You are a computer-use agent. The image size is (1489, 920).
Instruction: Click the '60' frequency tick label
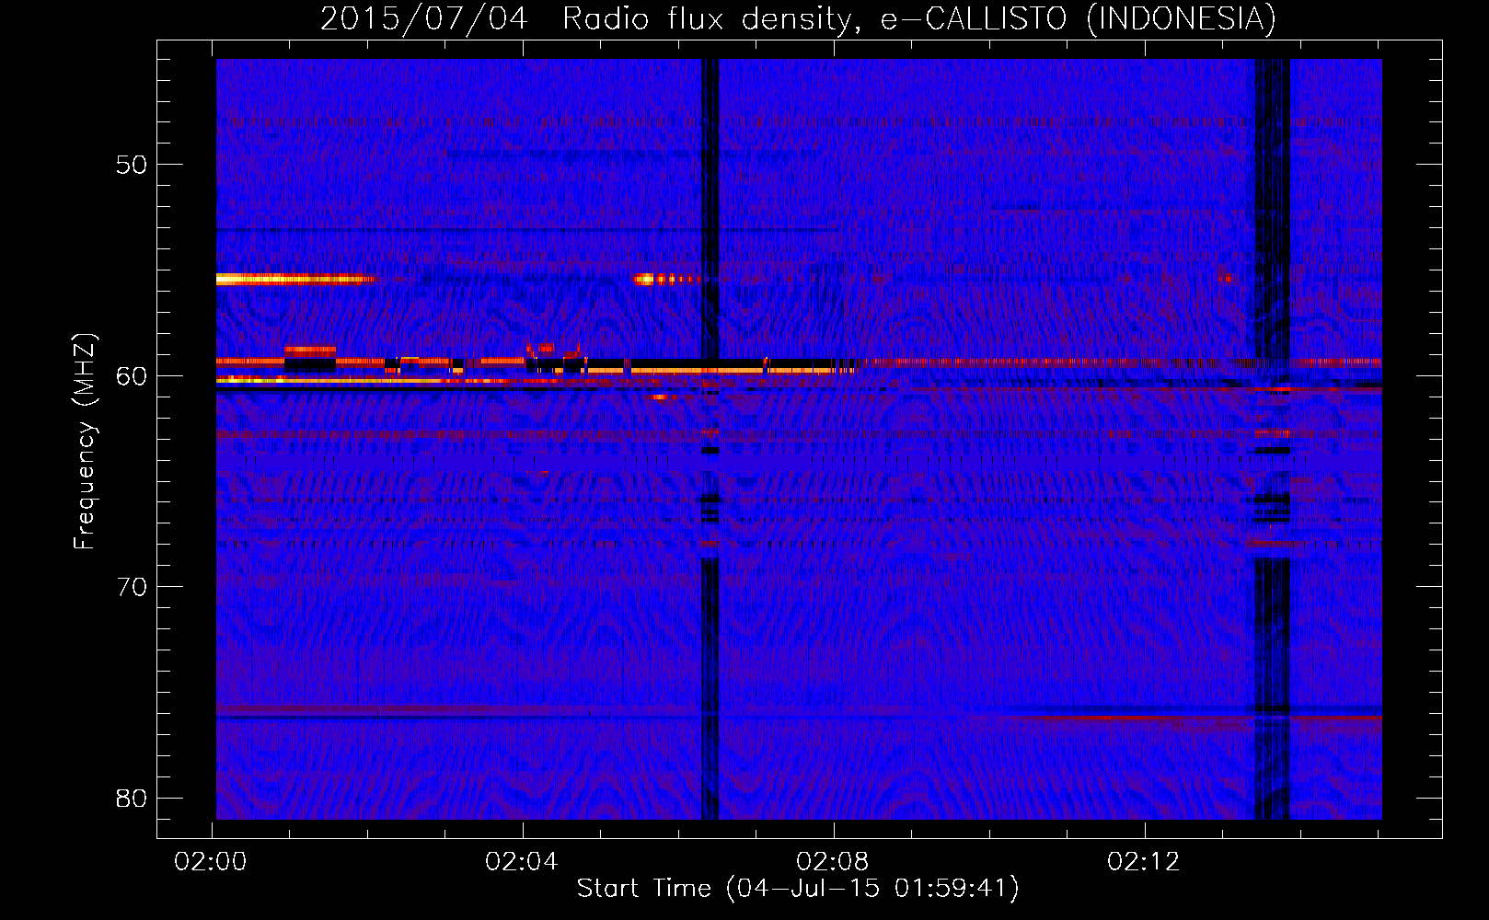[x=132, y=376]
